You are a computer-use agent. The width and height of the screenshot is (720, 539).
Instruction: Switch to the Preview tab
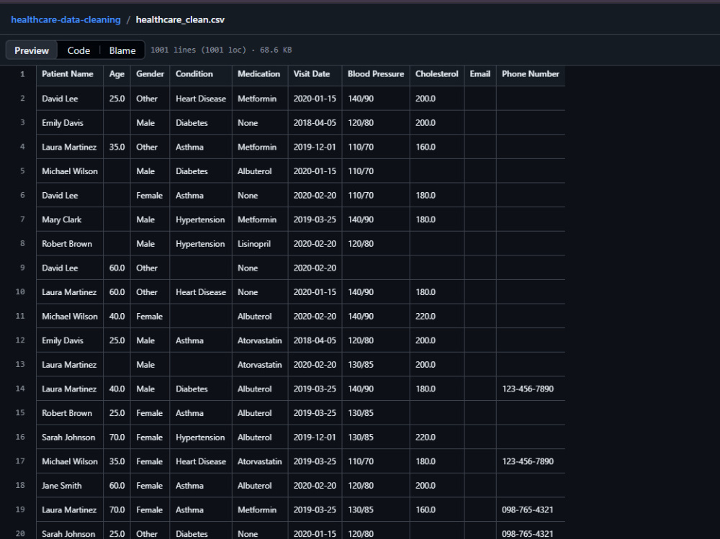tap(31, 50)
